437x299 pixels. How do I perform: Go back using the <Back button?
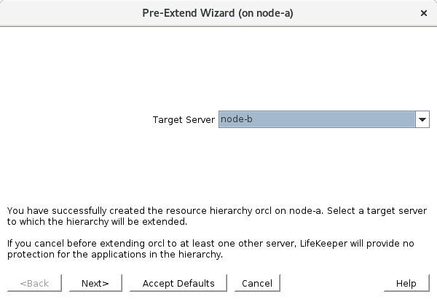35,283
